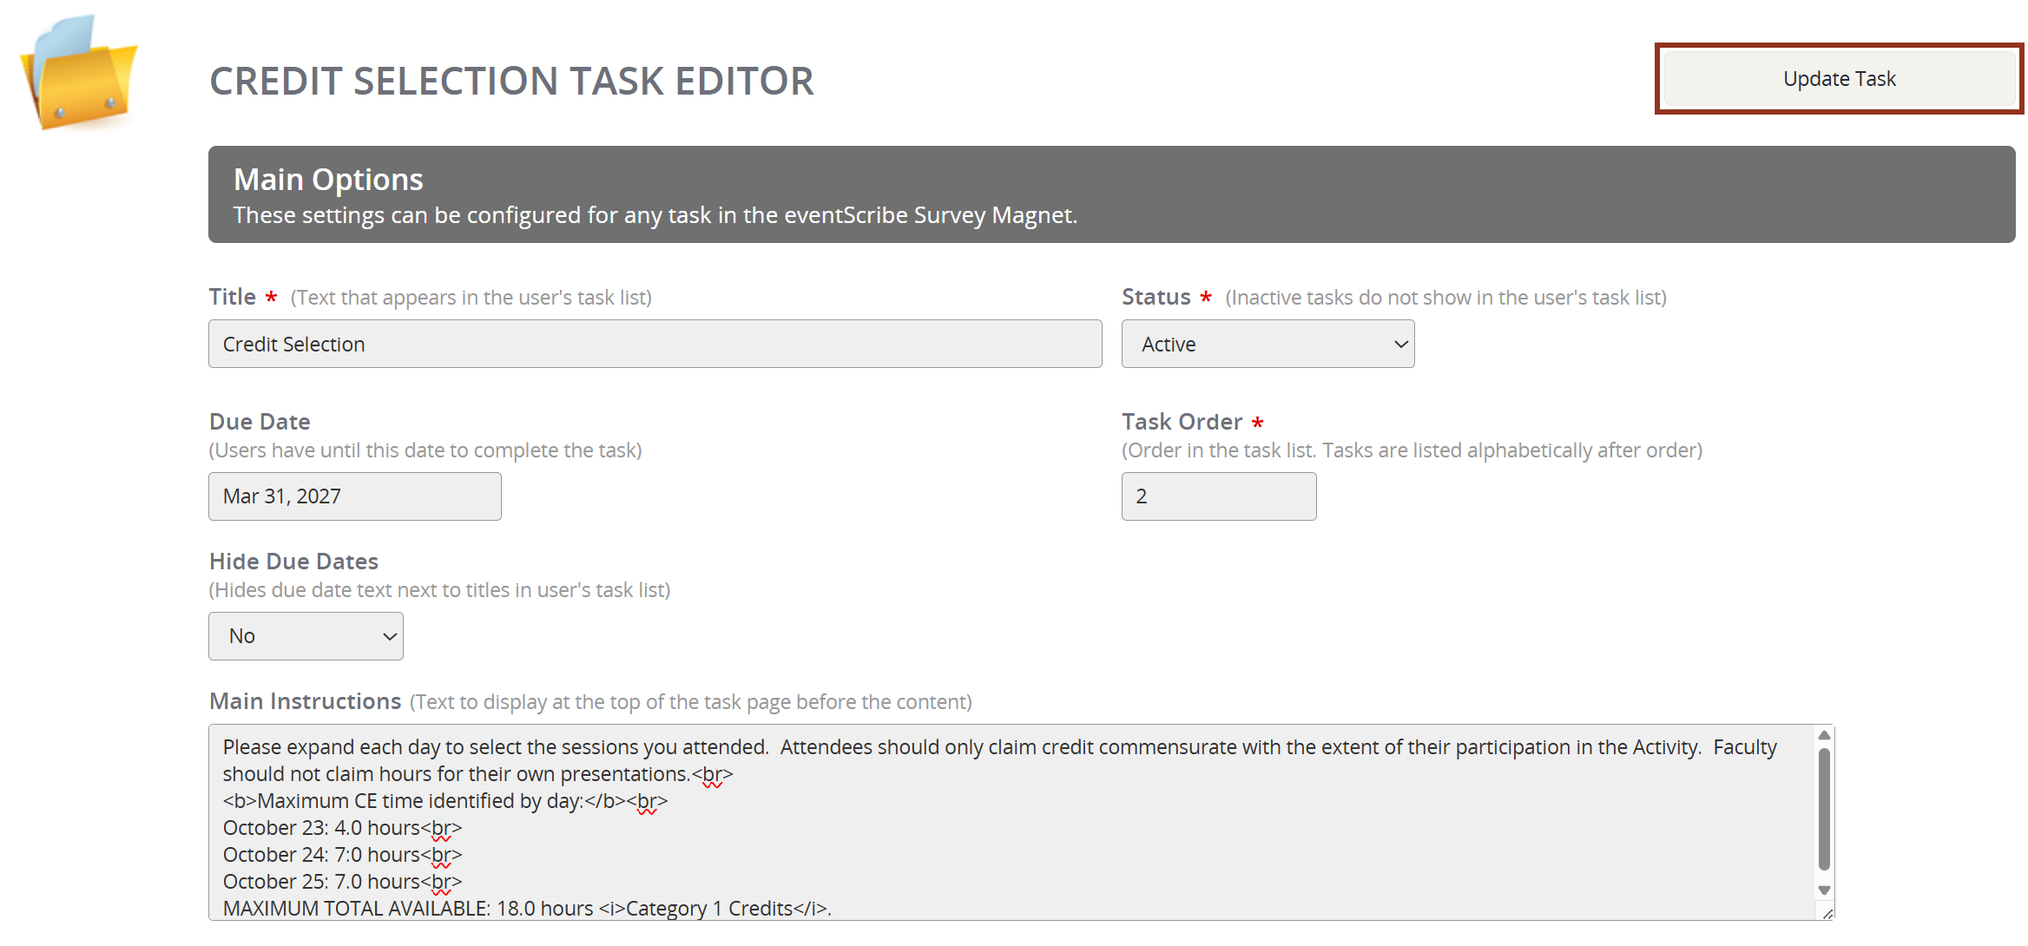Click the 'Task Order' label

coord(1182,422)
